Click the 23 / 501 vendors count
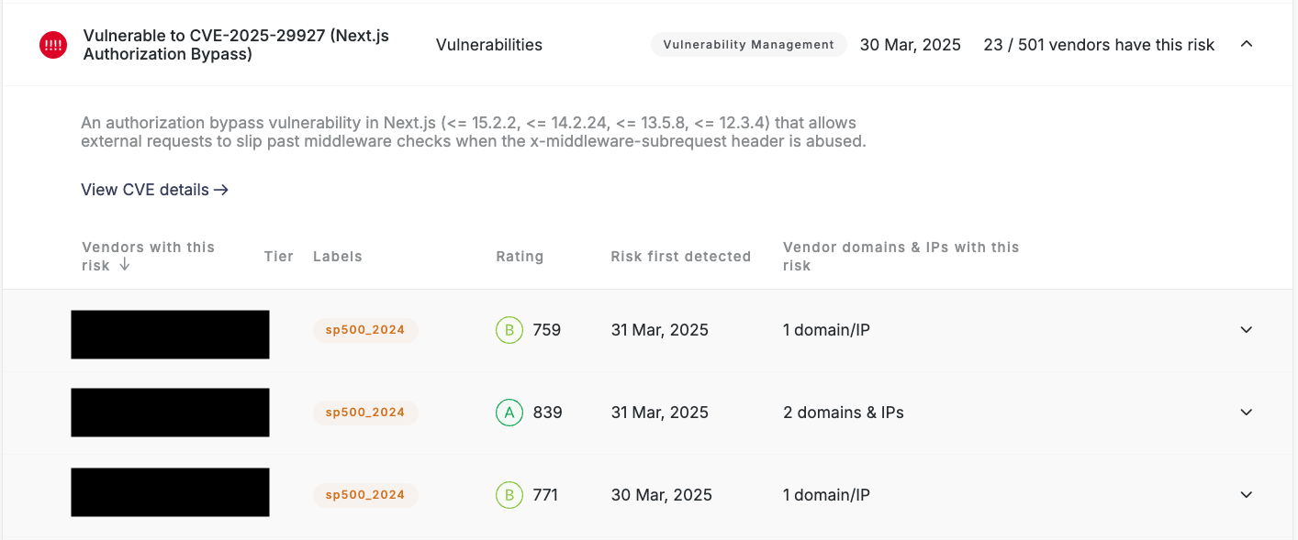 (x=1099, y=44)
